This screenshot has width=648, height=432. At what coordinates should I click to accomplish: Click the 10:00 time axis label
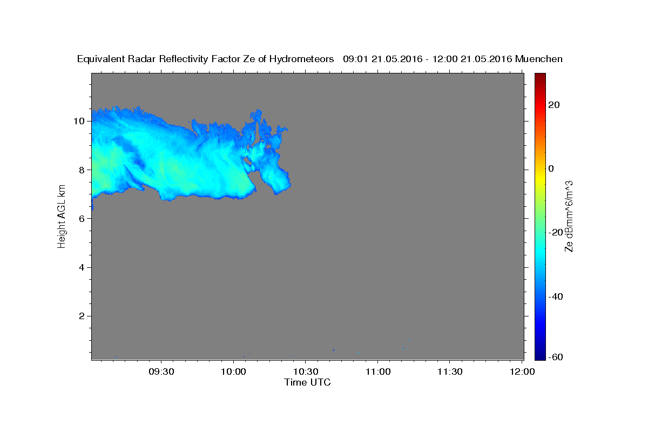(234, 372)
